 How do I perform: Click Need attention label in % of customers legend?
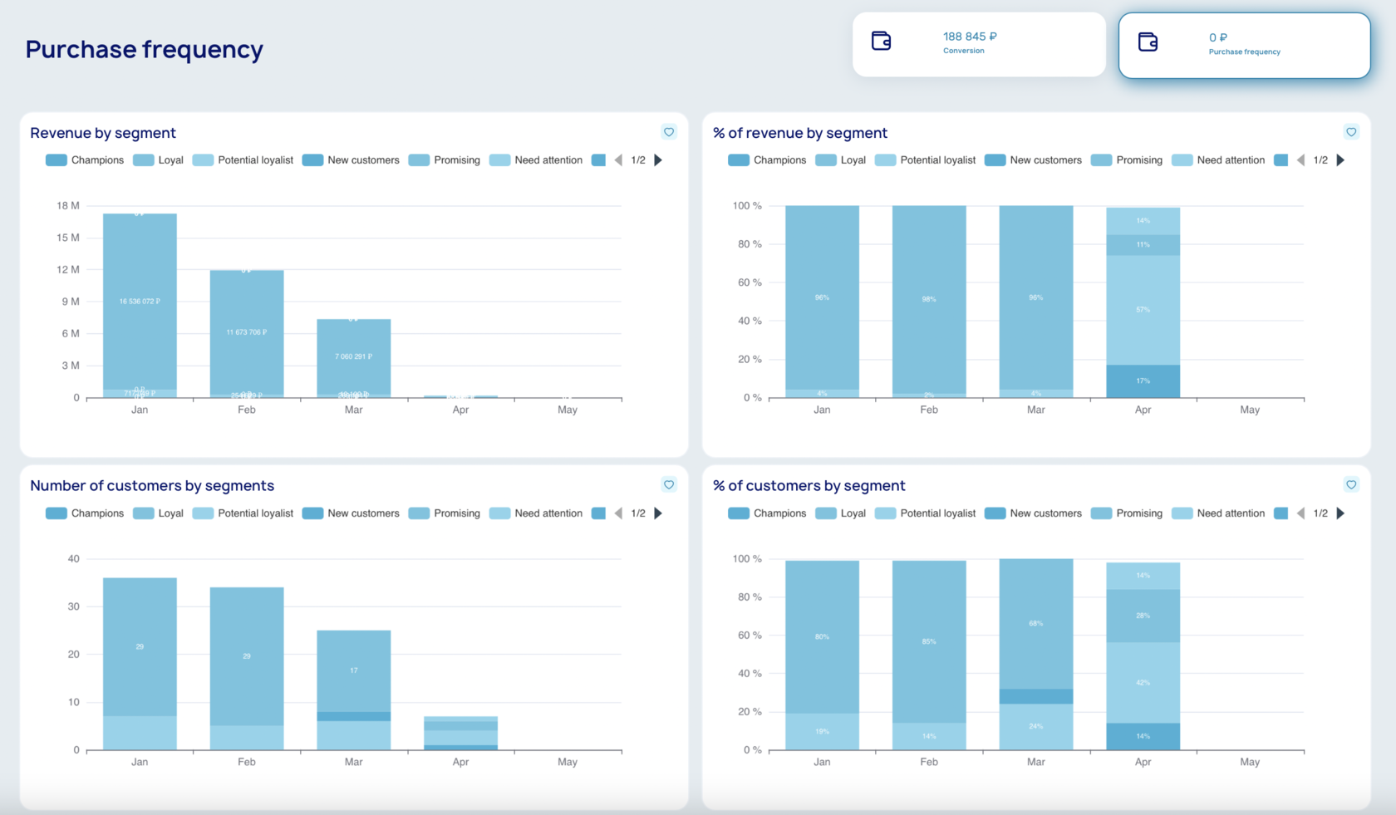[1231, 513]
